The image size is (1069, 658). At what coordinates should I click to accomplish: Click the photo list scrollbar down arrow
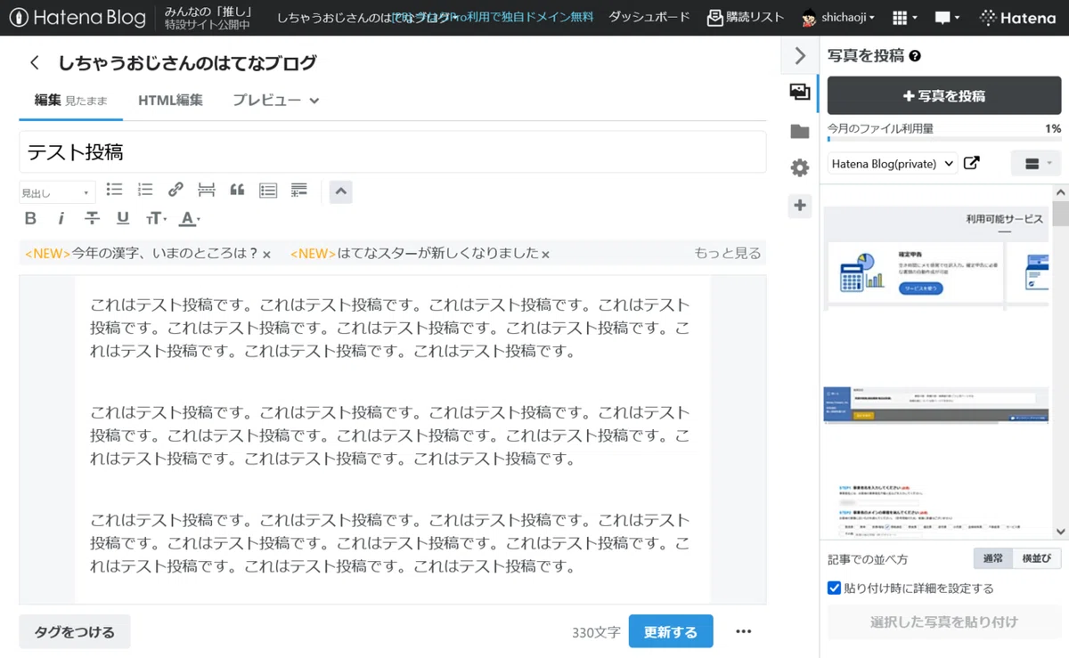(1060, 532)
